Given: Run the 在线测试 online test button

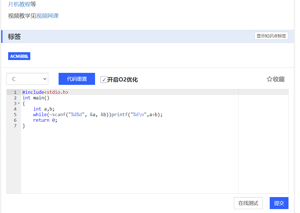Looking at the screenshot, I should point(248,203).
